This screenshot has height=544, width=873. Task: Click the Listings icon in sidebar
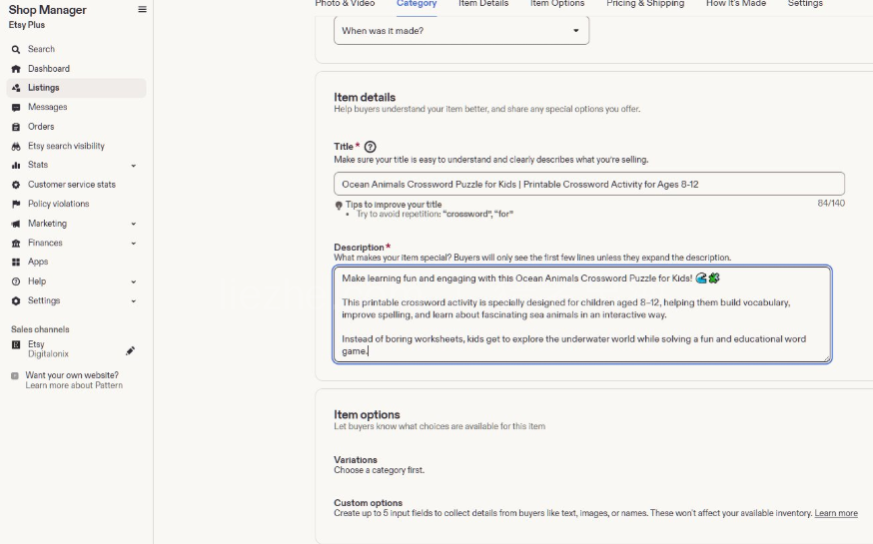point(16,88)
